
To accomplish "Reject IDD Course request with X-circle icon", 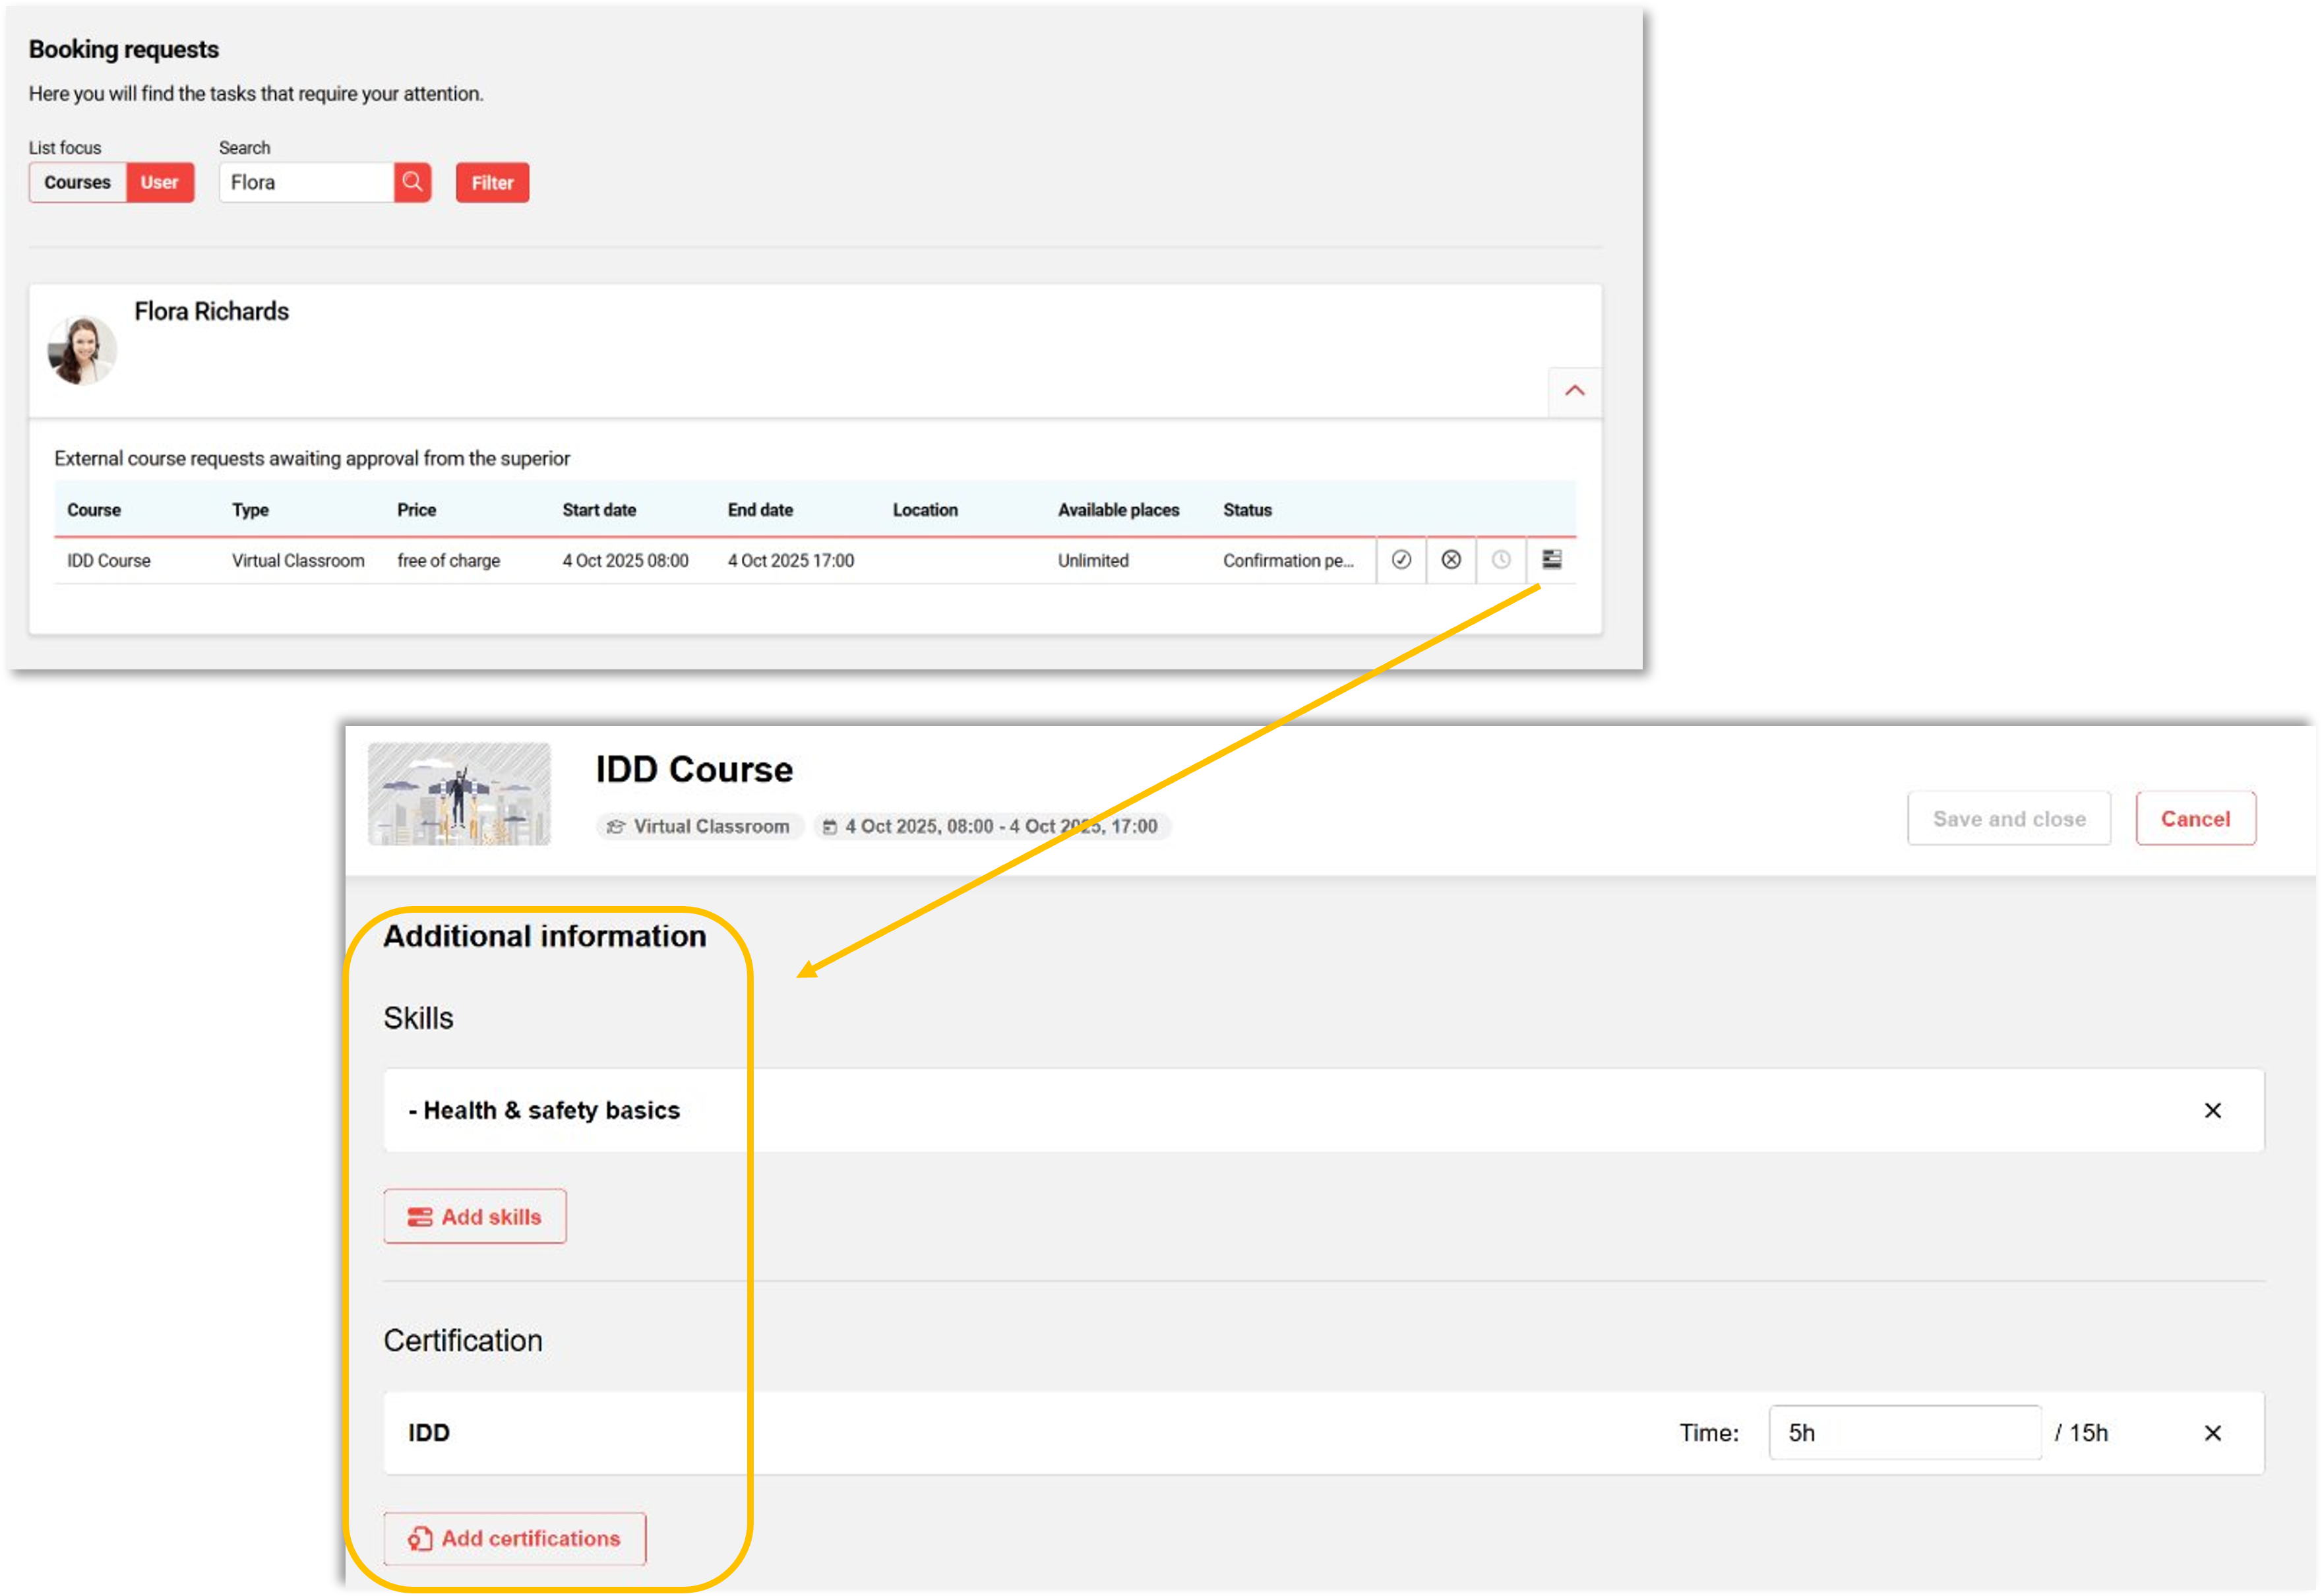I will coord(1451,560).
